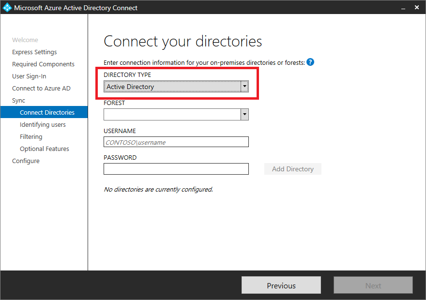This screenshot has height=300, width=426.
Task: Click the Add Directory button
Action: tap(292, 168)
